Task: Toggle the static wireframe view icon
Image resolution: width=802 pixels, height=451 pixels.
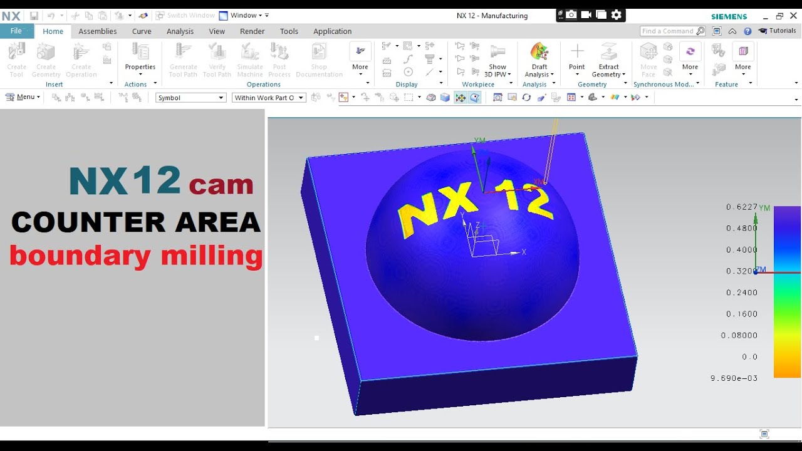Action: pos(431,97)
